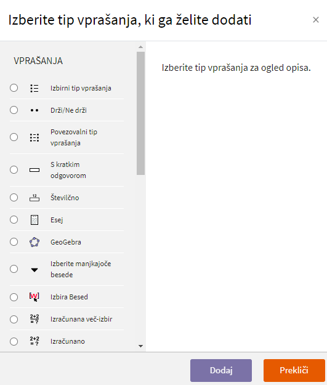
Task: Click the GeoGebra pentagon icon
Action: 34,242
